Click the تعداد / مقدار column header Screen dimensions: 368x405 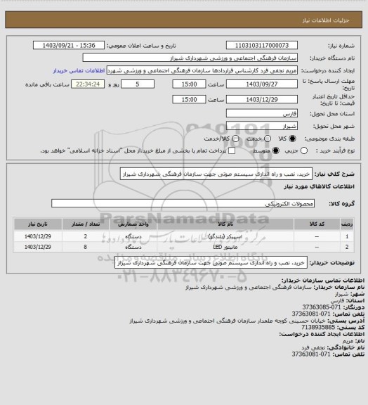pyautogui.click(x=86, y=224)
